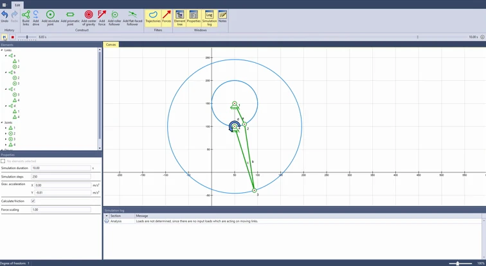486x266 pixels.
Task: Expand joint 4 under Joints
Action: (x=6, y=145)
